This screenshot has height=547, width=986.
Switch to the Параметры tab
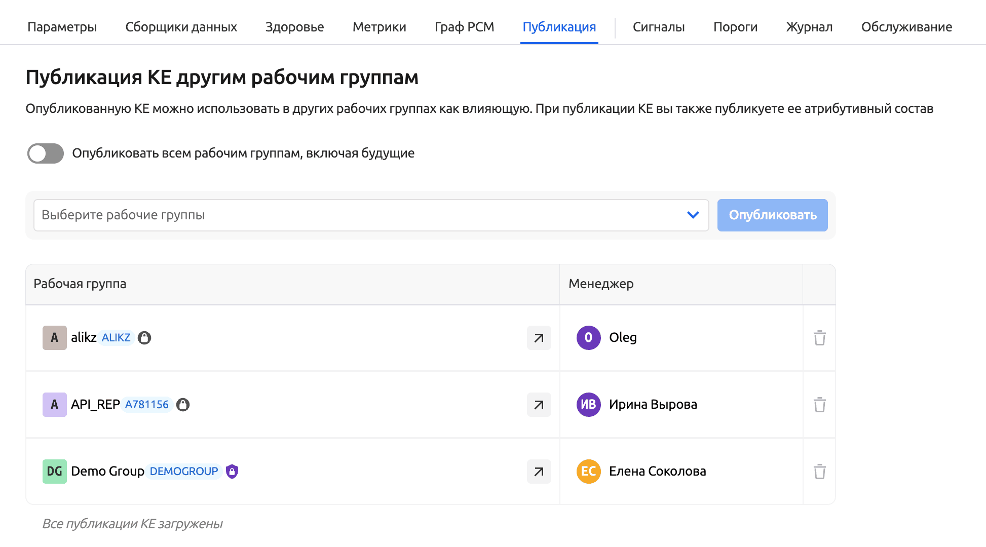62,27
